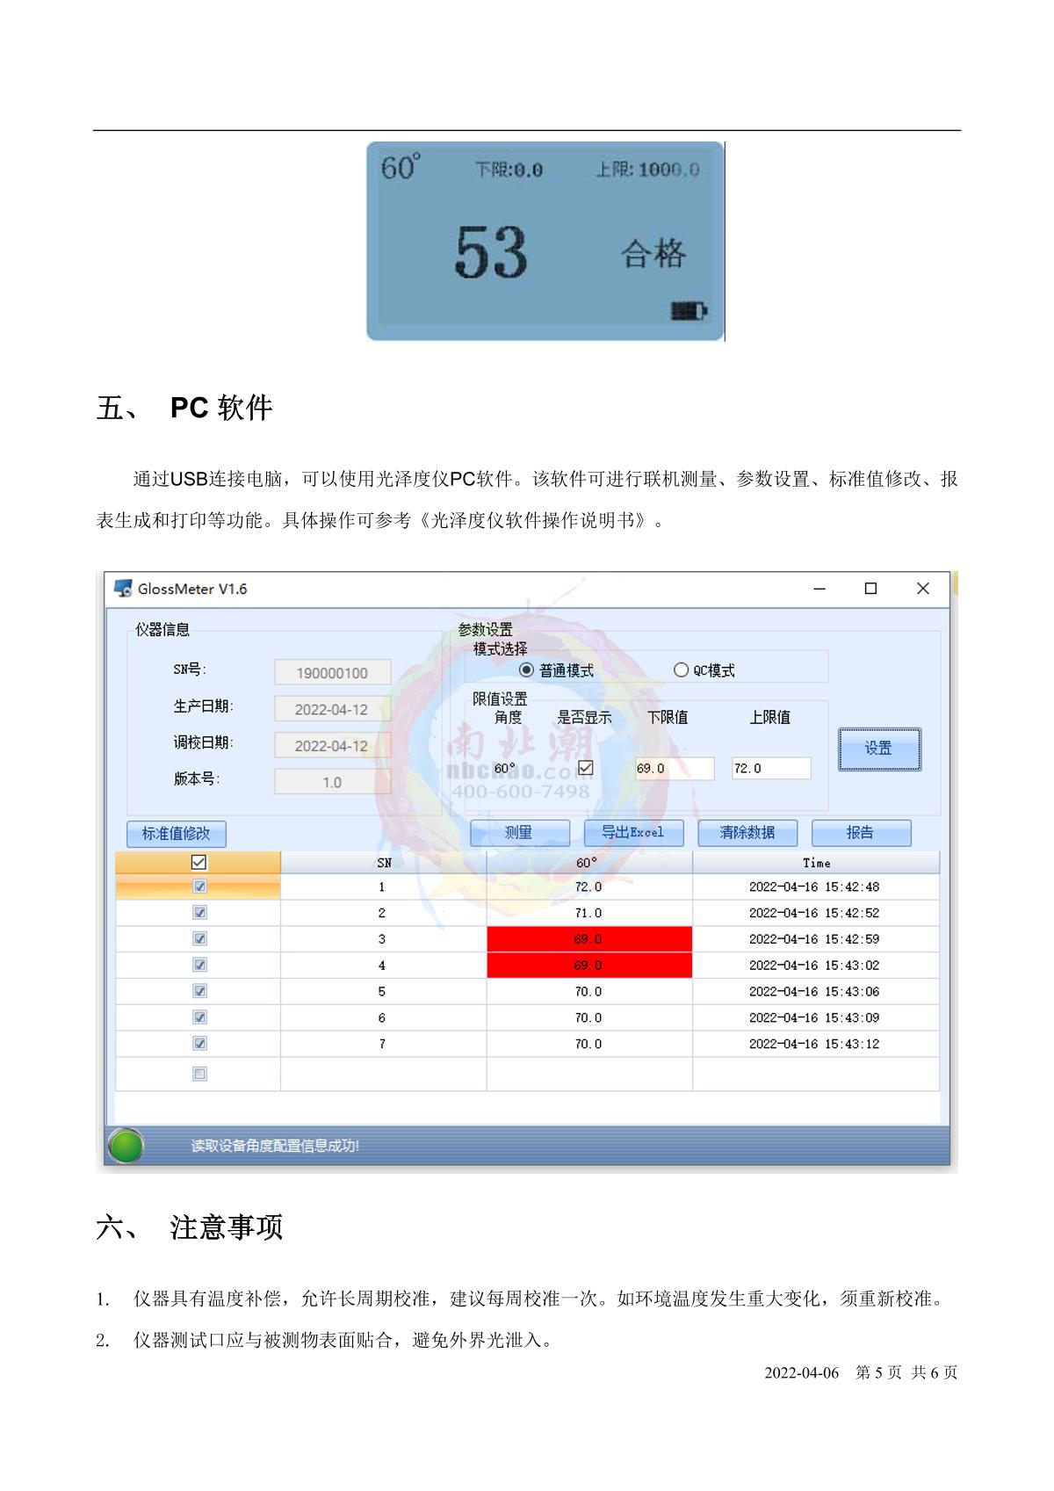Click the green status indicator light

point(126,1146)
